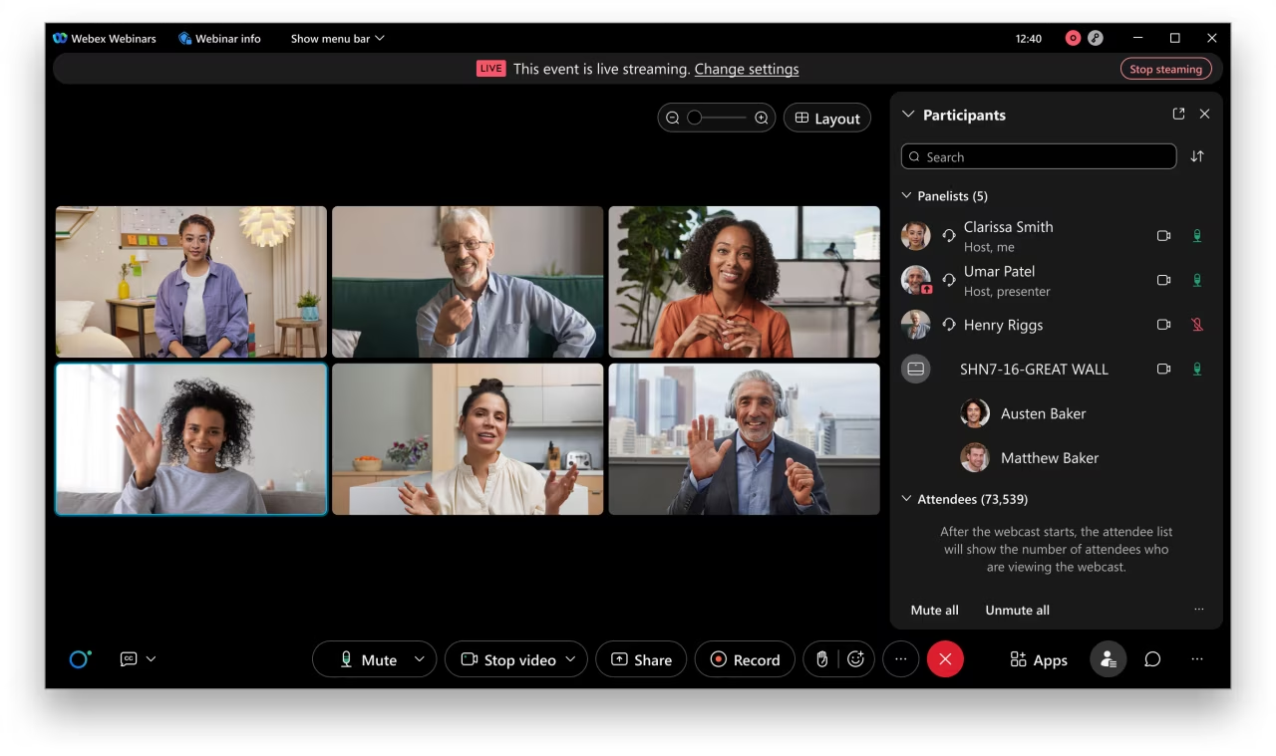Expand closed captions options arrow
The width and height of the screenshot is (1276, 756).
(152, 659)
